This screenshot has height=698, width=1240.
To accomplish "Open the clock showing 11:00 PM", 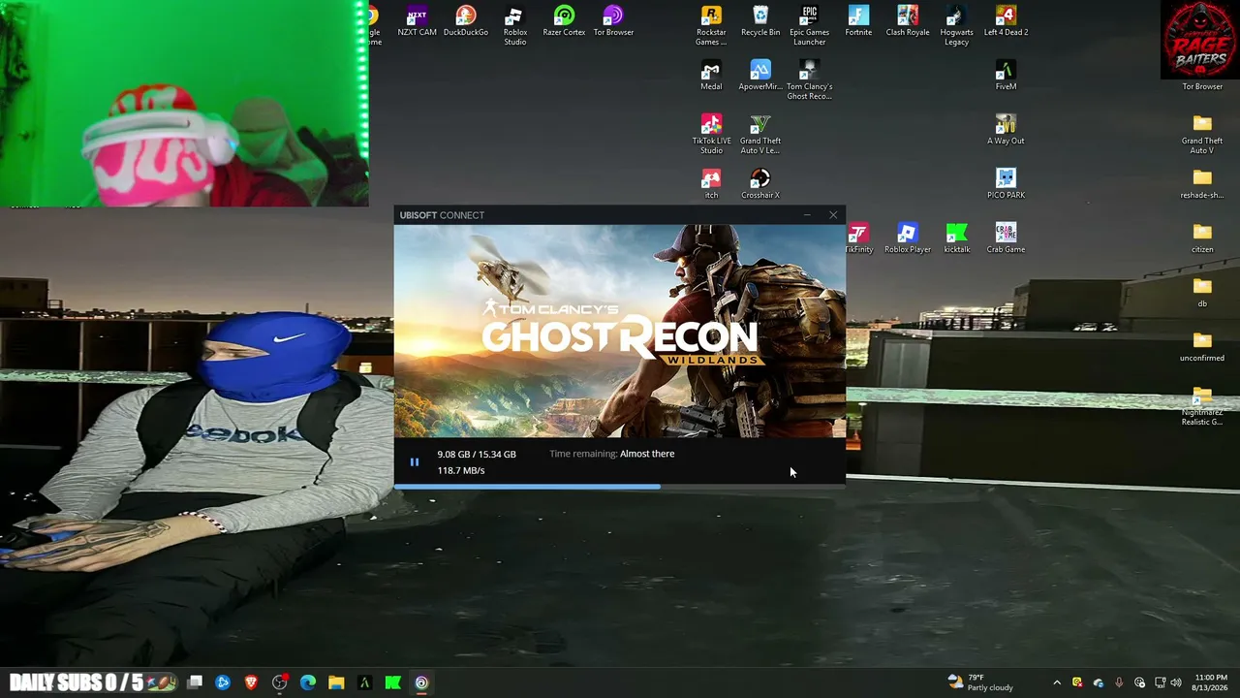I will (1211, 682).
